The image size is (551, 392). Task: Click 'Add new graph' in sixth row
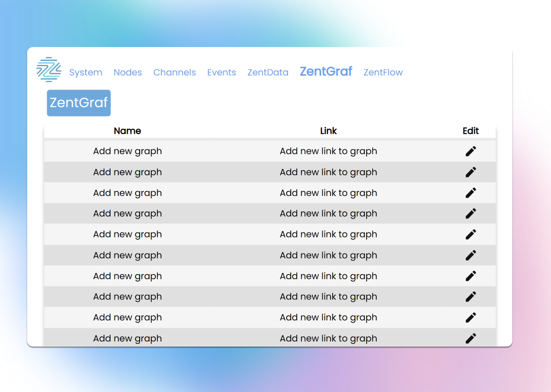(127, 256)
